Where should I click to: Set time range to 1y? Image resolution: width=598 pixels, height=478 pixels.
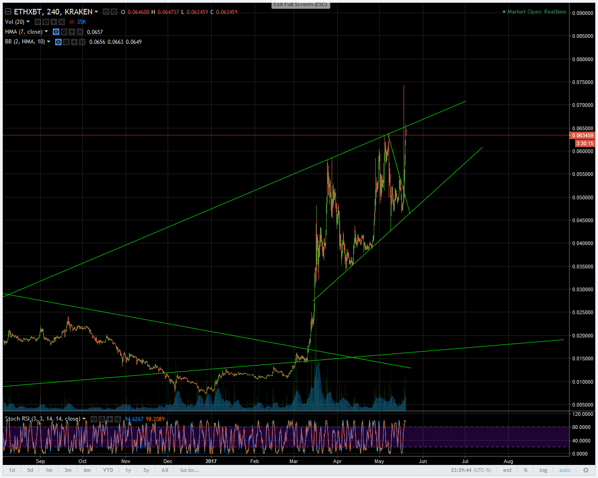click(128, 470)
